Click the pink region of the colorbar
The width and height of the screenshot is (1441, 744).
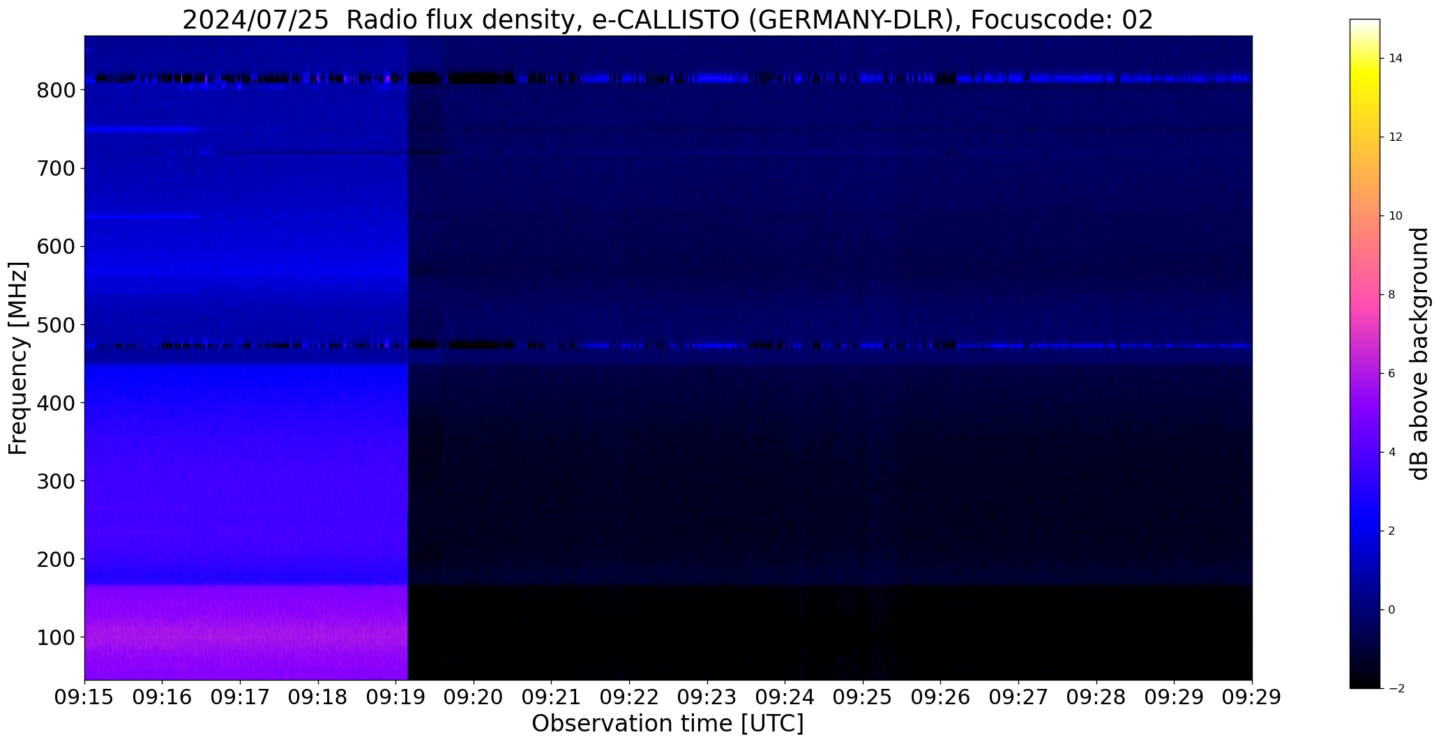click(x=1365, y=296)
